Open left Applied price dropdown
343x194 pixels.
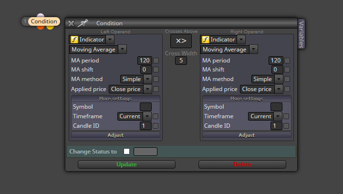[x=130, y=89]
